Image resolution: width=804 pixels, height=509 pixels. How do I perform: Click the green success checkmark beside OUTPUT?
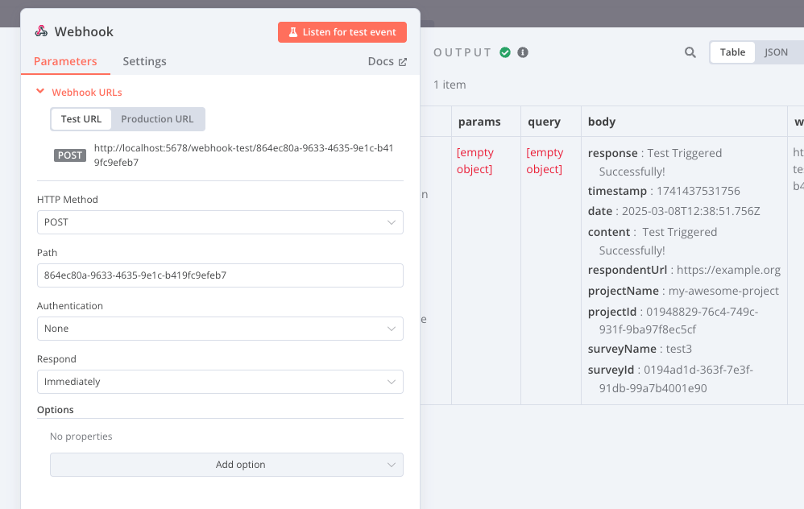(x=506, y=52)
